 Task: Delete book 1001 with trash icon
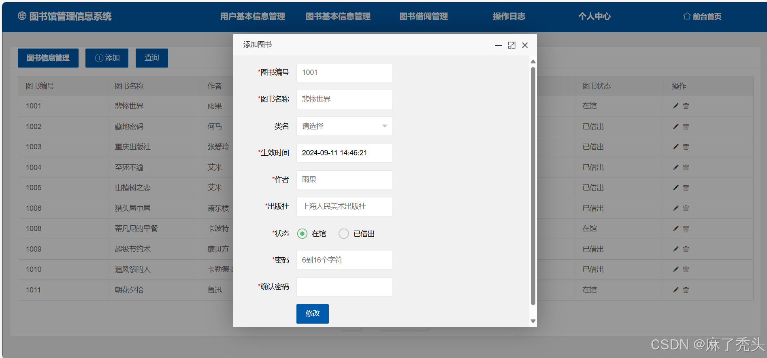pyautogui.click(x=686, y=106)
